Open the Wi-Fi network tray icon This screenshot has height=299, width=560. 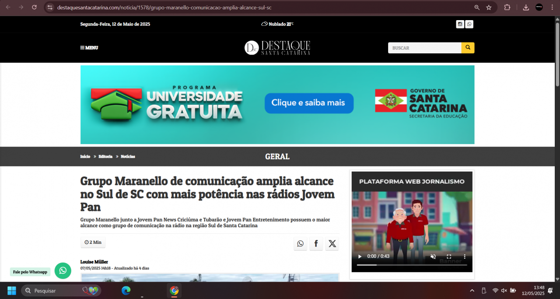[x=495, y=291]
